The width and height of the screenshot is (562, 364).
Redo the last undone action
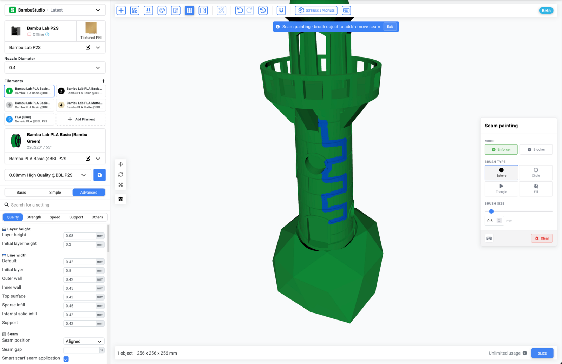coord(249,11)
